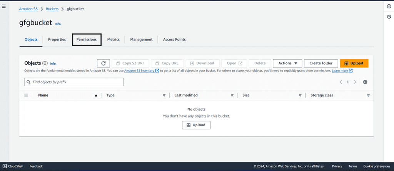Click the search magnifier icon
Image resolution: width=394 pixels, height=171 pixels.
click(x=29, y=82)
